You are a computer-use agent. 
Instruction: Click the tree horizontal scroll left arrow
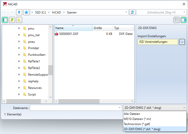(x=4, y=101)
